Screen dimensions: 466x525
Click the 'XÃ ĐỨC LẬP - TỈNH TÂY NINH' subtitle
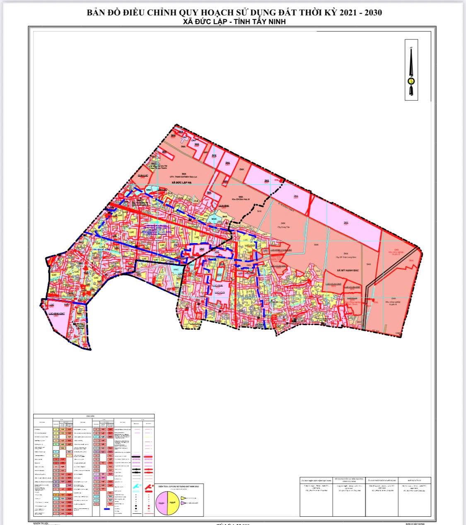click(234, 22)
